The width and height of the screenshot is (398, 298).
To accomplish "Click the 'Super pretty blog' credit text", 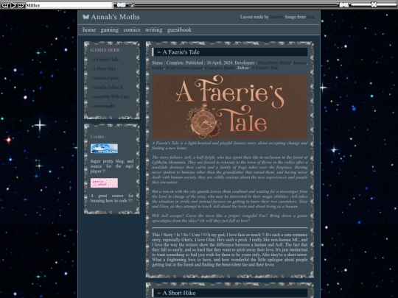I will [112, 166].
